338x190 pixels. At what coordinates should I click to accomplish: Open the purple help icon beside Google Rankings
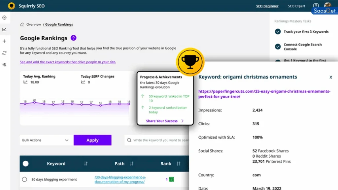pyautogui.click(x=74, y=38)
